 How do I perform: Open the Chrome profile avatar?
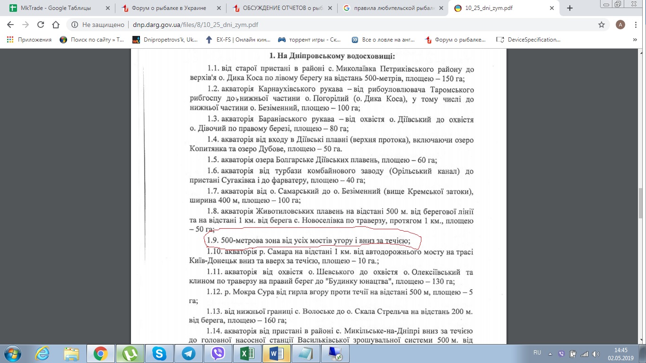(x=620, y=25)
